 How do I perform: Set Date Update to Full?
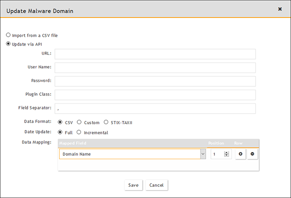[60, 132]
